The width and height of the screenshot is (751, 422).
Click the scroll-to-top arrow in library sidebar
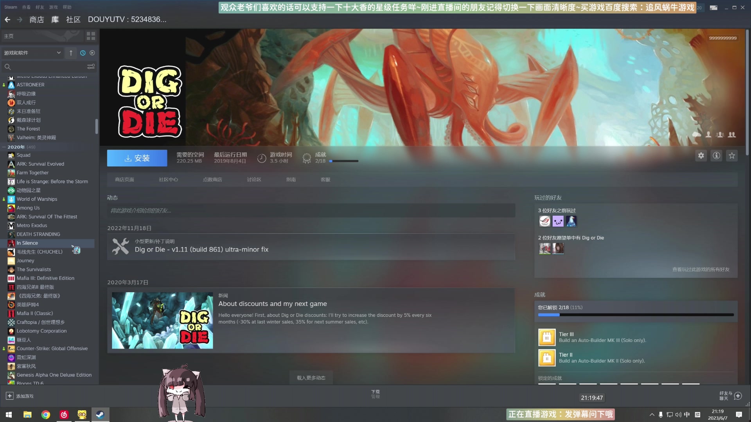(x=71, y=53)
